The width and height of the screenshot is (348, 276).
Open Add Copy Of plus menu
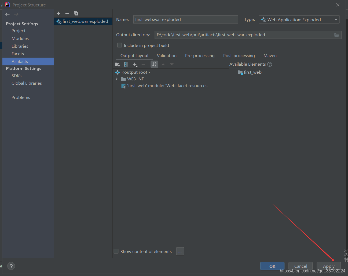point(135,64)
